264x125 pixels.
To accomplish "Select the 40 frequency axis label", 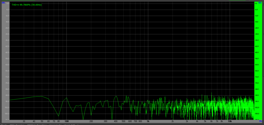I will (x=34, y=121).
